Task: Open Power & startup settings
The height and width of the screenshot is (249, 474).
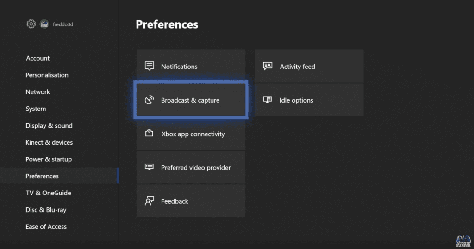Action: pos(49,159)
